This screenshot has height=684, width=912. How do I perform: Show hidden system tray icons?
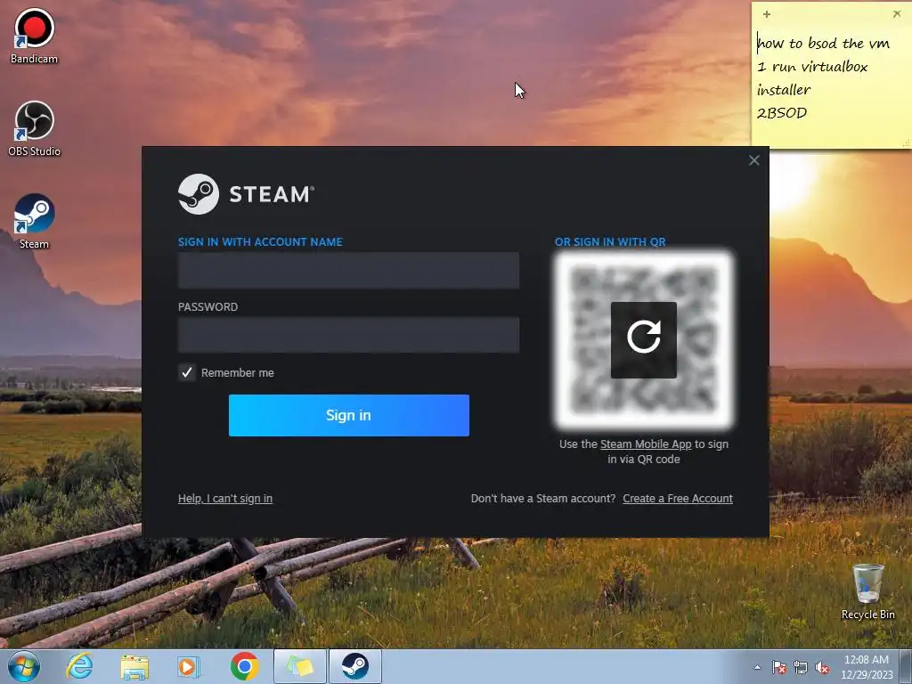pos(757,667)
